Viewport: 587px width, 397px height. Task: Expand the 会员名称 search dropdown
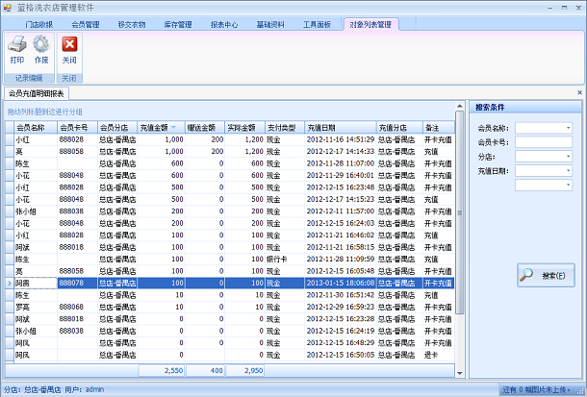point(568,128)
